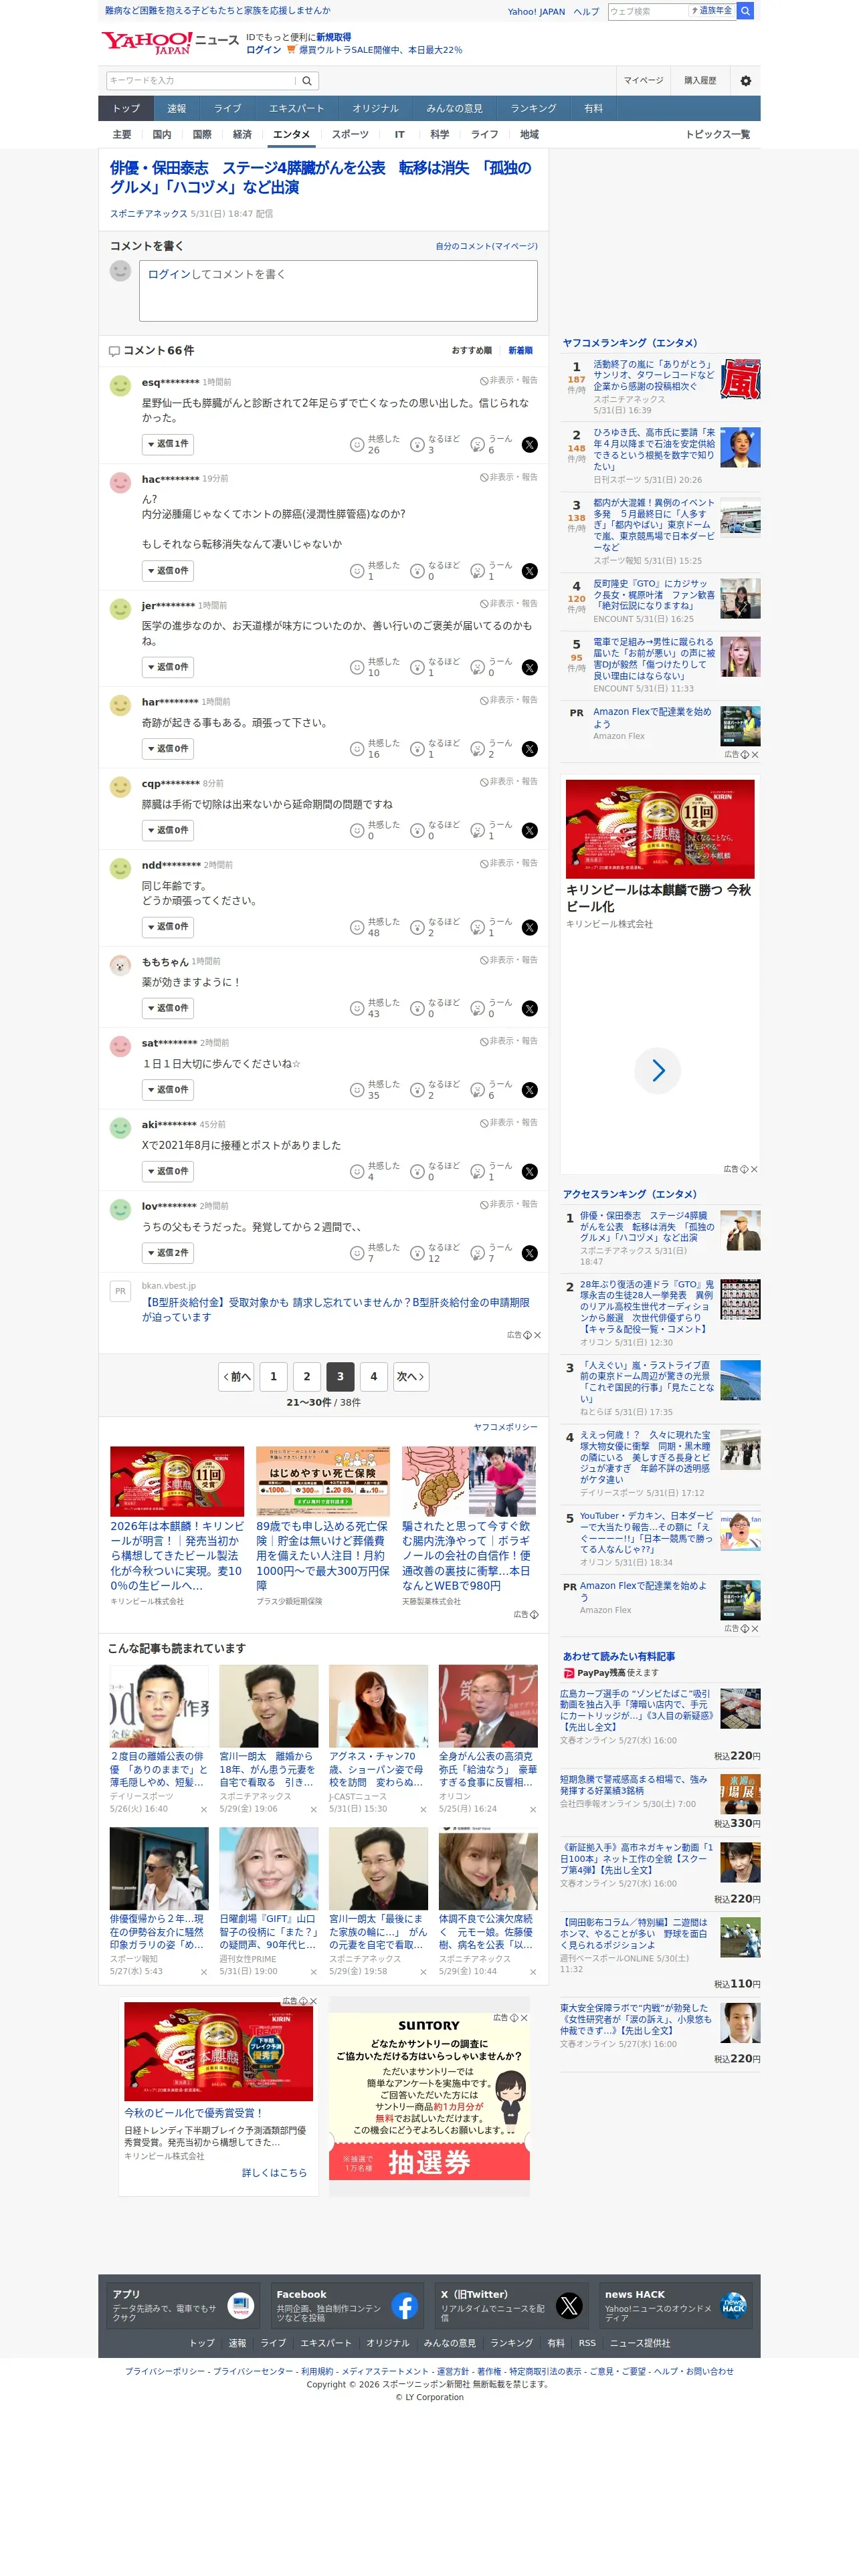
Task: Expand 返信0件 under ndd******** comment
Action: click(167, 927)
